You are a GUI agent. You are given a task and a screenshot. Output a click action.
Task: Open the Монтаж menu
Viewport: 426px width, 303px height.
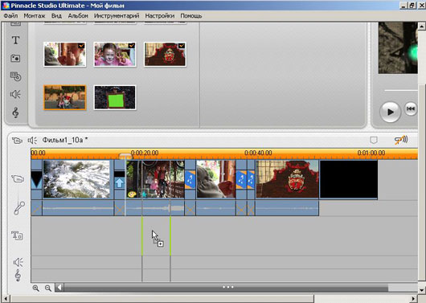pos(35,16)
